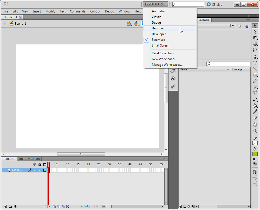The width and height of the screenshot is (260, 210).
Task: Open the ESSENTIALS workspace dropdown
Action: [x=155, y=4]
